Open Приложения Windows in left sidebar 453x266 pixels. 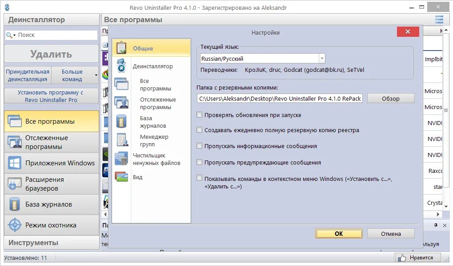click(51, 163)
